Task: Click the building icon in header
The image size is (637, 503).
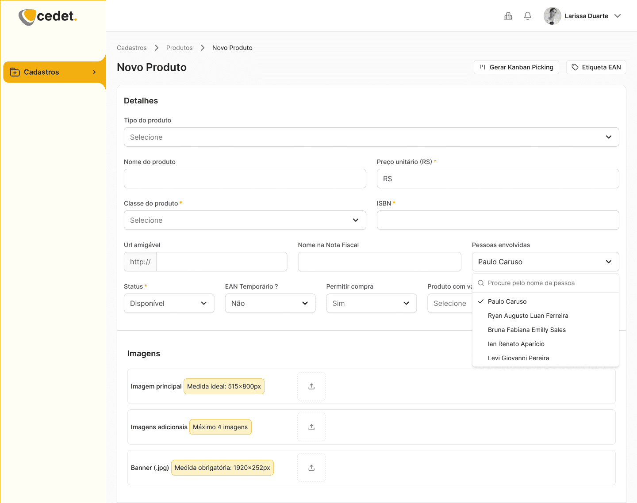Action: coord(508,16)
